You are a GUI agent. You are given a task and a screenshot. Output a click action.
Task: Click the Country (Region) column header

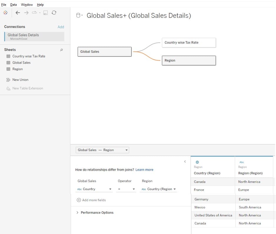click(207, 173)
